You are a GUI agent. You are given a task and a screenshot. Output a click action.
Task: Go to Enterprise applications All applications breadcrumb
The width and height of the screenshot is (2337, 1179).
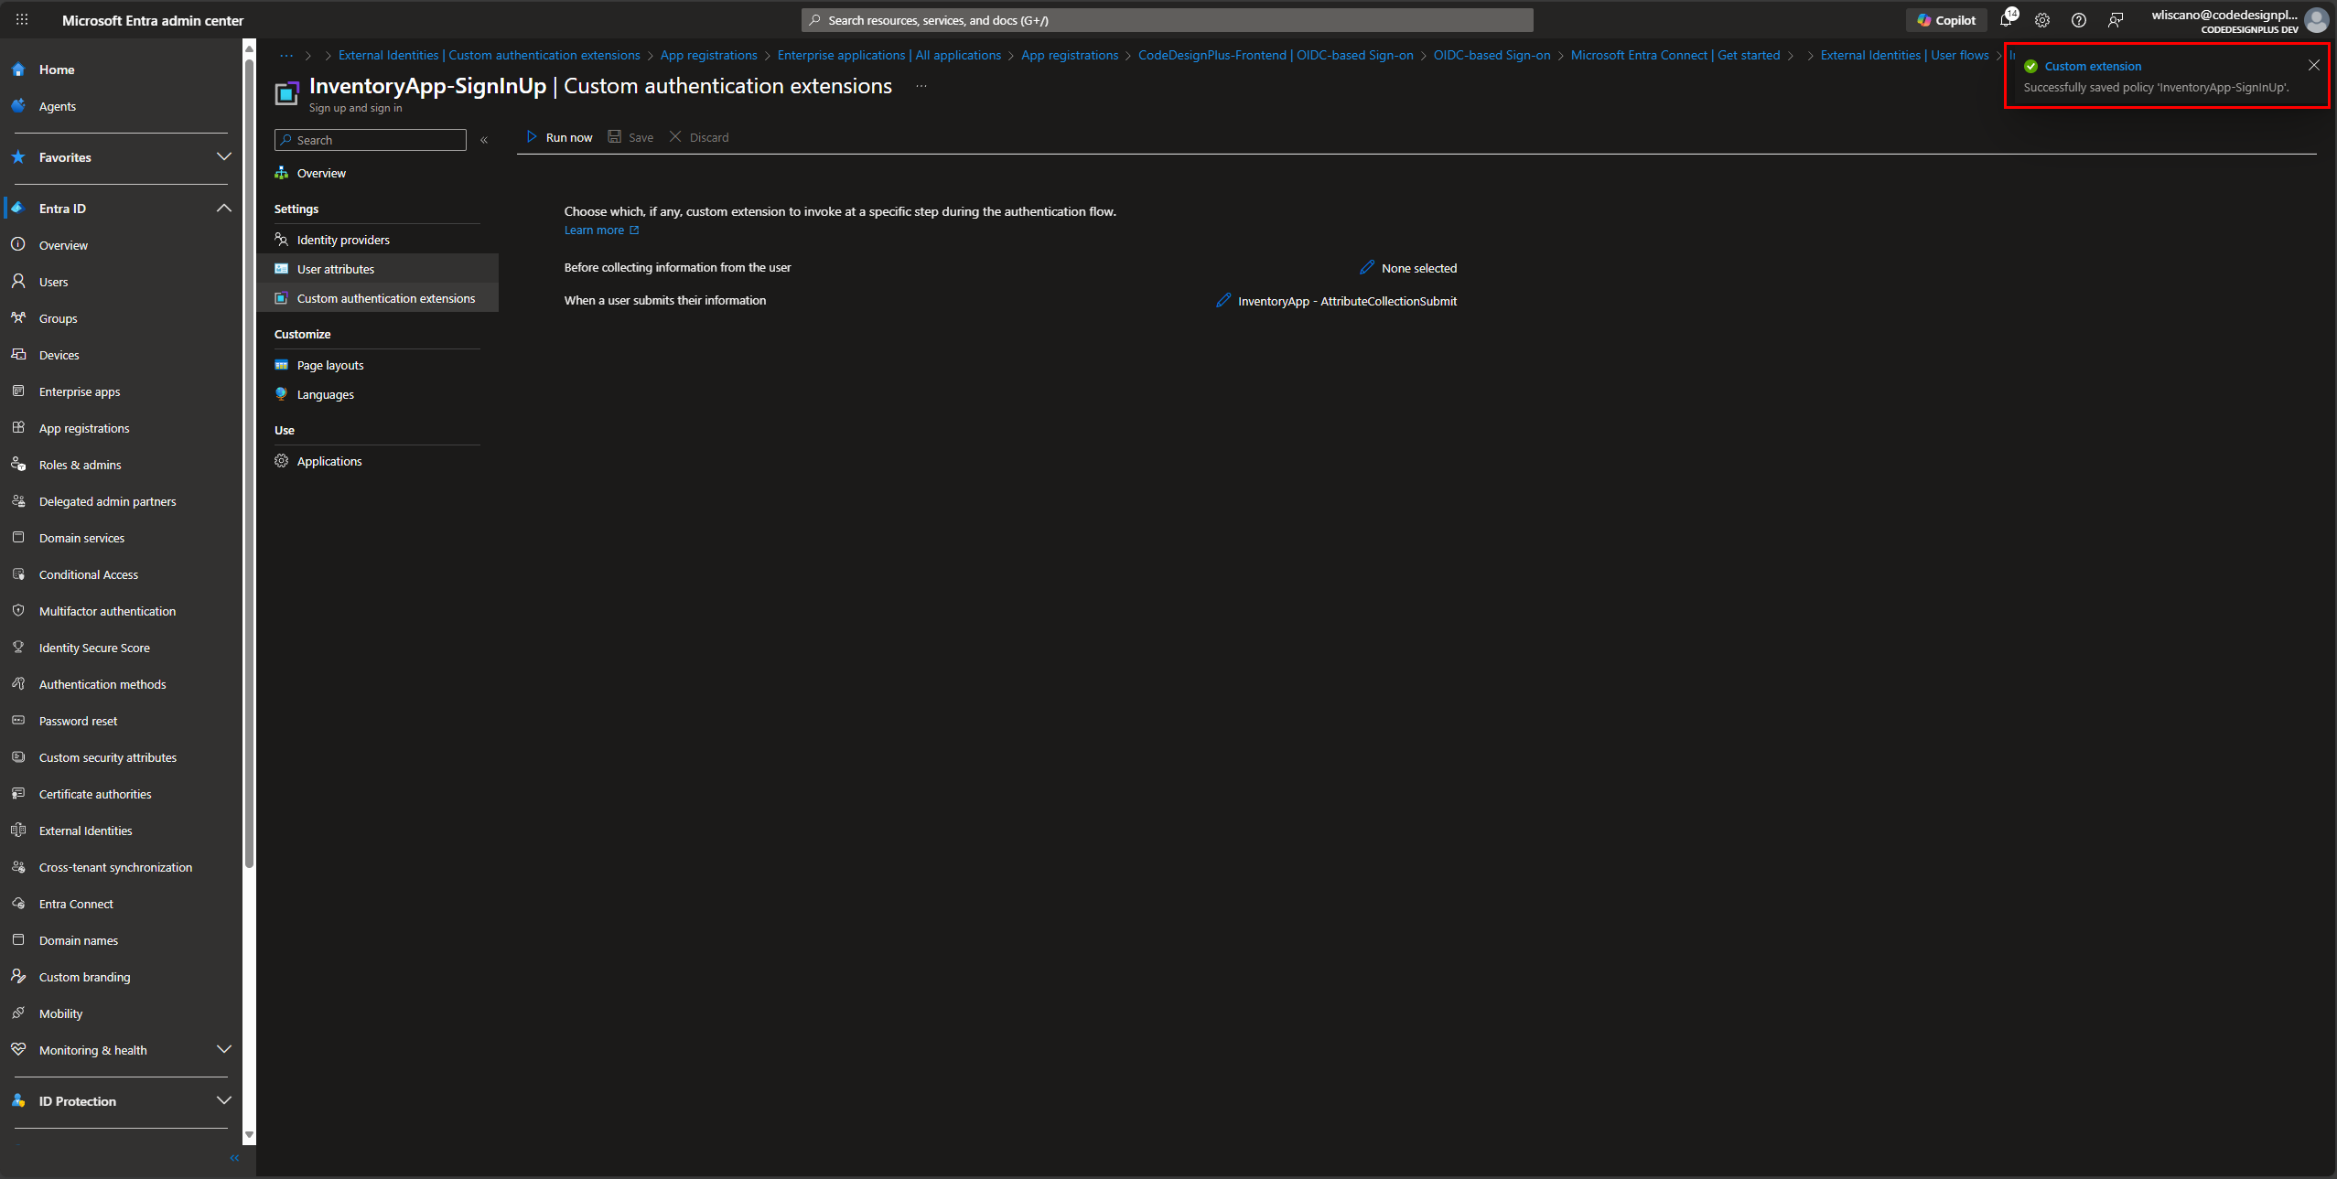888,55
